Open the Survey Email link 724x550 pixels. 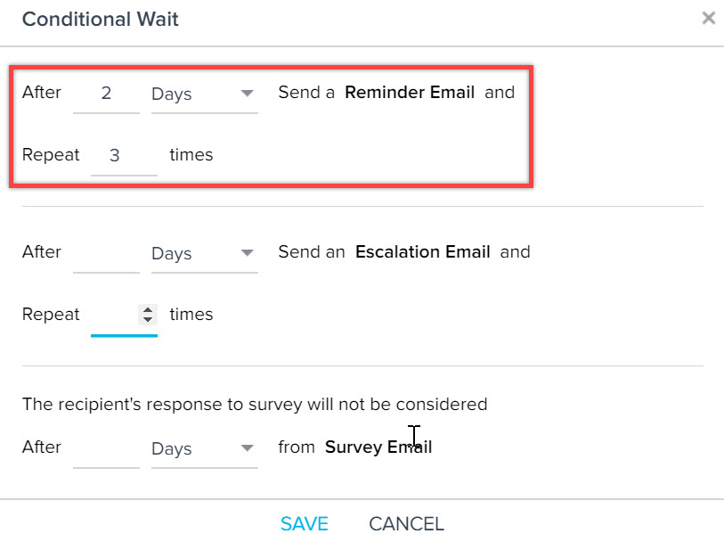coord(378,447)
